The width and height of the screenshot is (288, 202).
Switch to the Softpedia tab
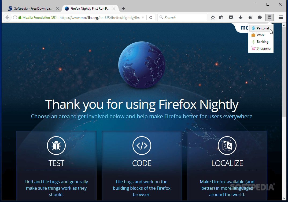tap(32, 8)
